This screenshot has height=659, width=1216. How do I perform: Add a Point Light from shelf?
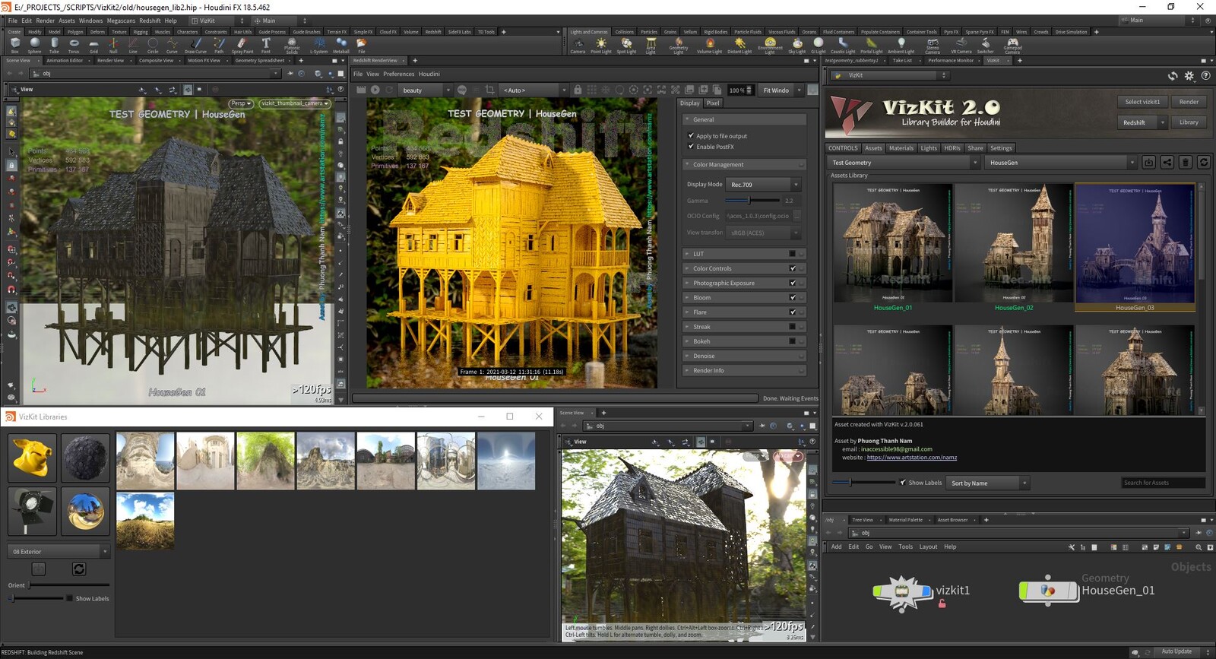(600, 46)
